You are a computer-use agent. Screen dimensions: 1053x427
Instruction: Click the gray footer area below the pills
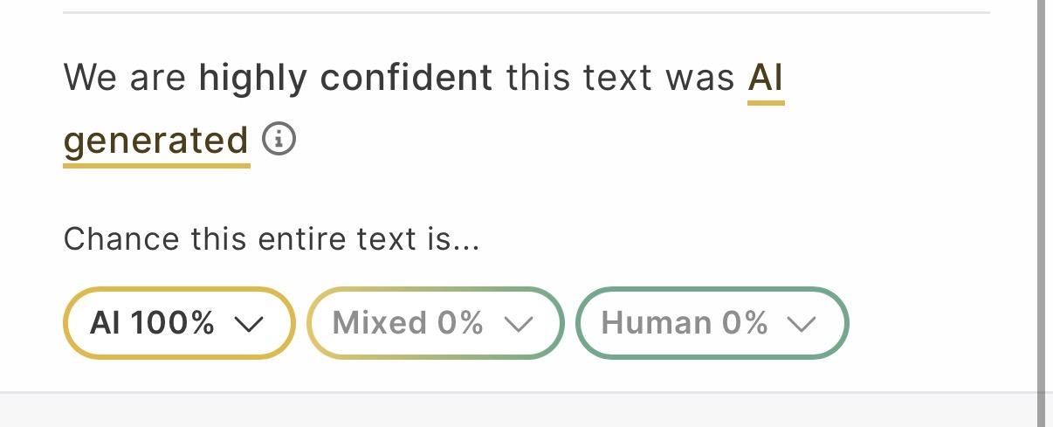[x=524, y=410]
